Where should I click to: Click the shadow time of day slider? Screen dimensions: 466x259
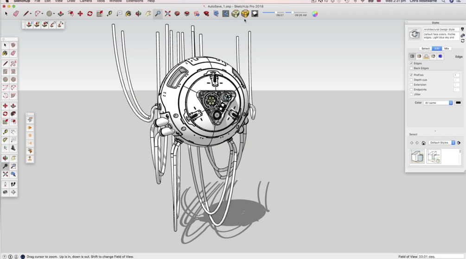(x=296, y=13)
